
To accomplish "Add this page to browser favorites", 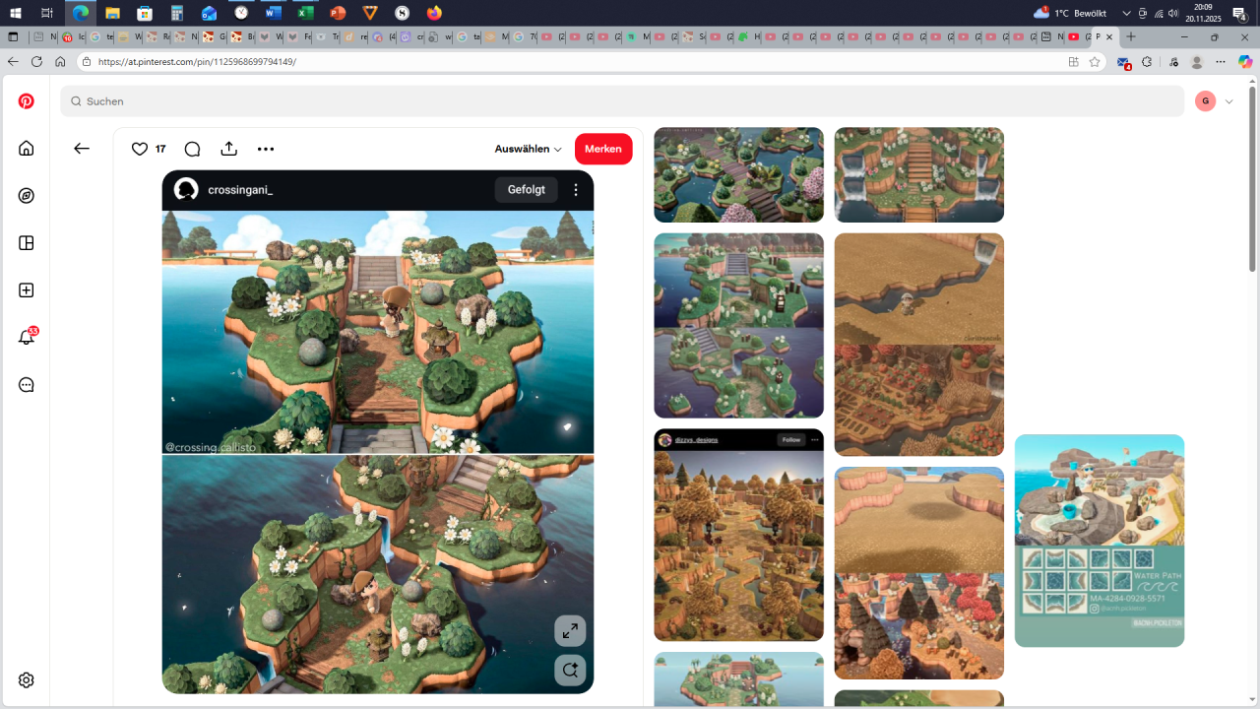I will [x=1095, y=61].
